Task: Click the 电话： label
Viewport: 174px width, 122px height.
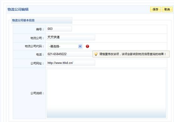Action: click(40, 55)
